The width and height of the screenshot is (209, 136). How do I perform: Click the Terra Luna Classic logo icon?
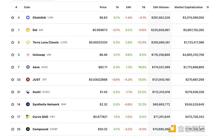[x=28, y=42]
